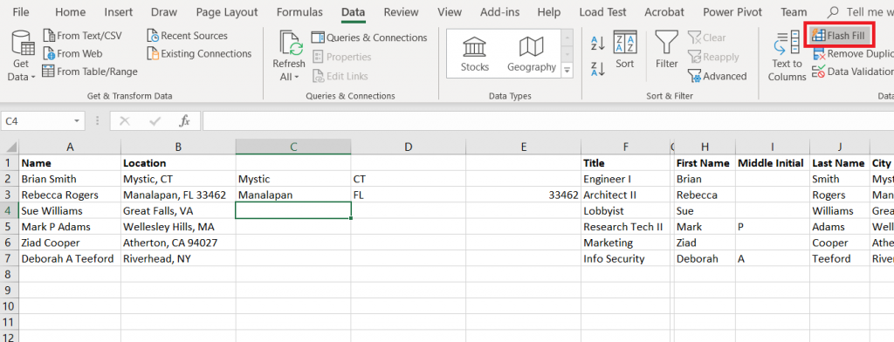Import data From Text/CSV
This screenshot has height=342, width=894.
coord(82,36)
